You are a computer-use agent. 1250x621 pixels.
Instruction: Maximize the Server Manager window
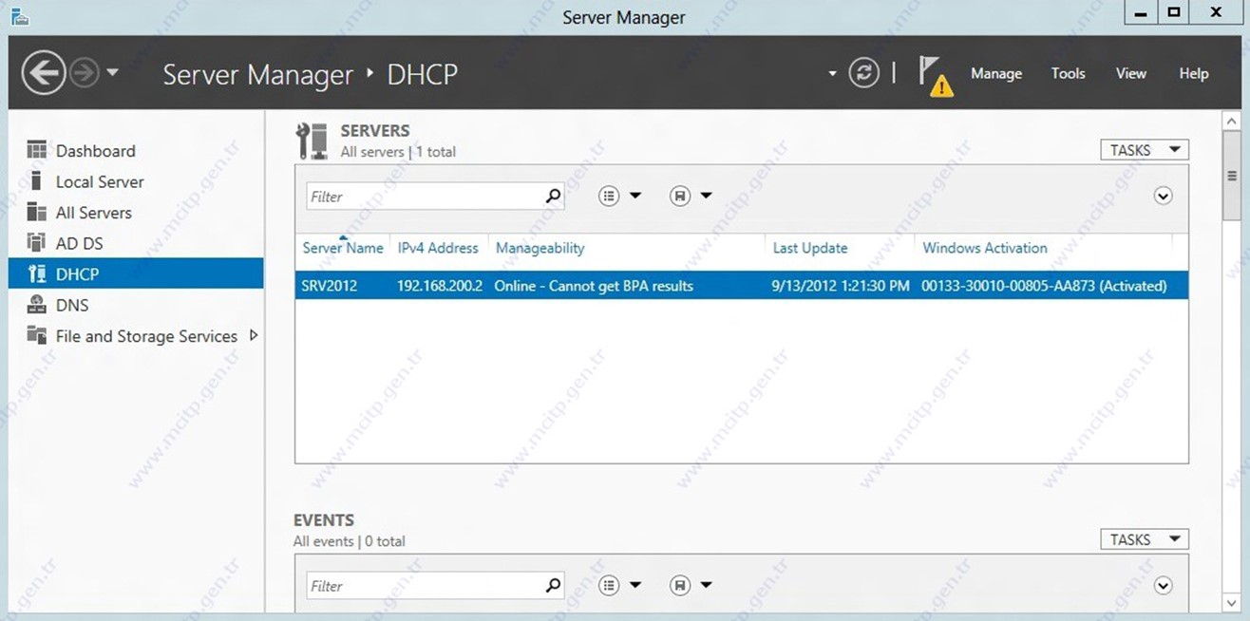click(x=1174, y=12)
